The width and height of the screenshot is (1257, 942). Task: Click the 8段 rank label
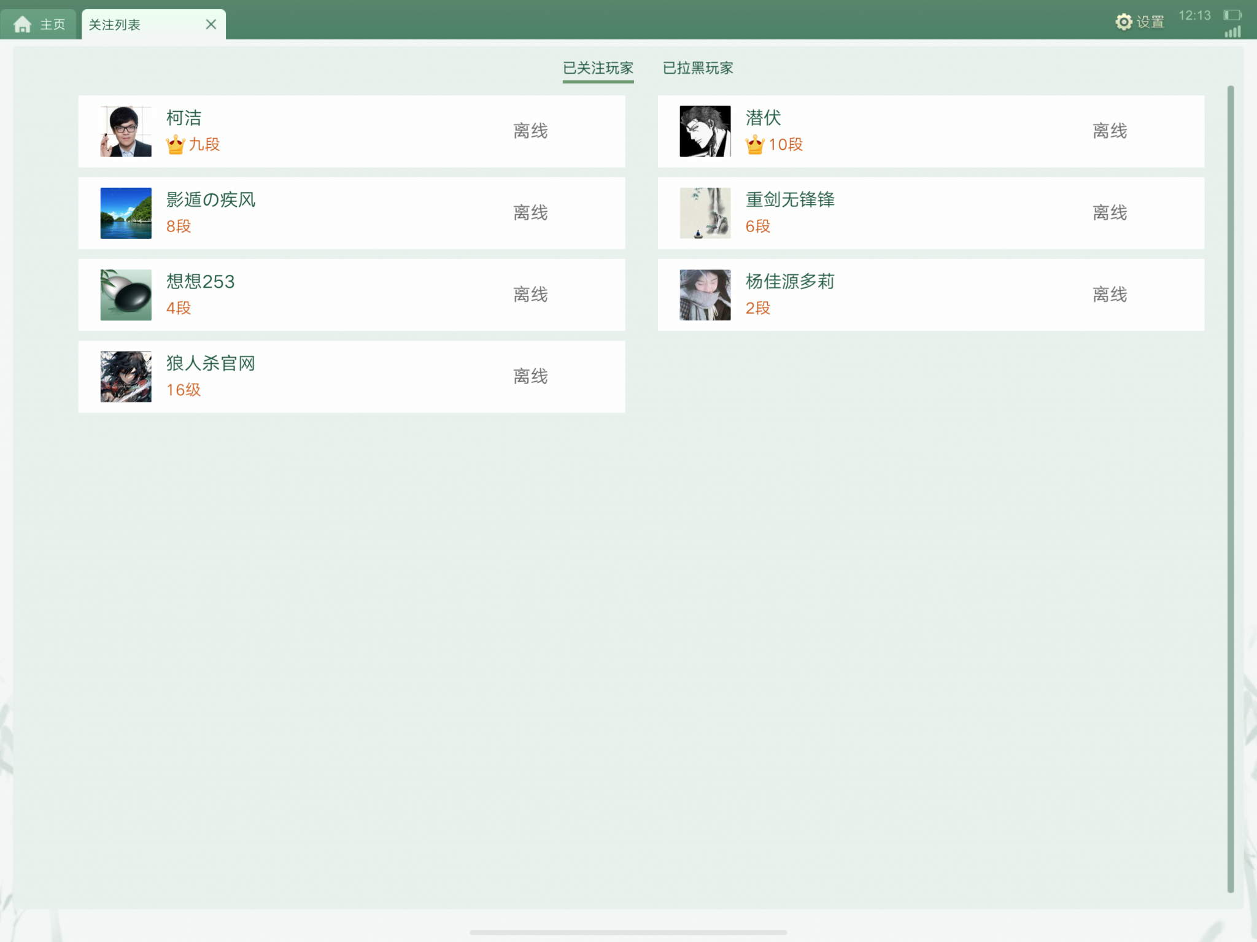point(179,226)
